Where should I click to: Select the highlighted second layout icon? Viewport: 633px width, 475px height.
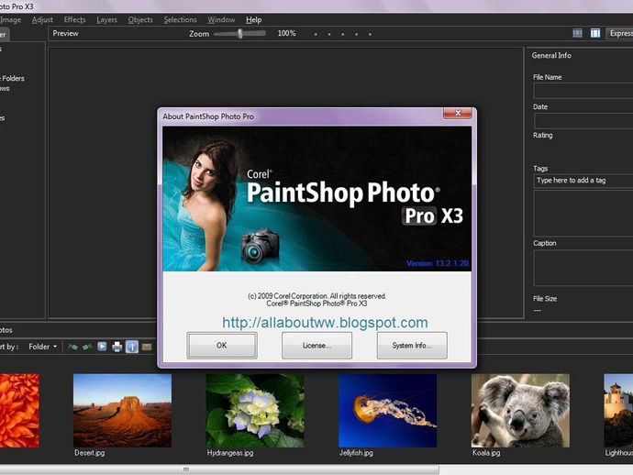[595, 33]
